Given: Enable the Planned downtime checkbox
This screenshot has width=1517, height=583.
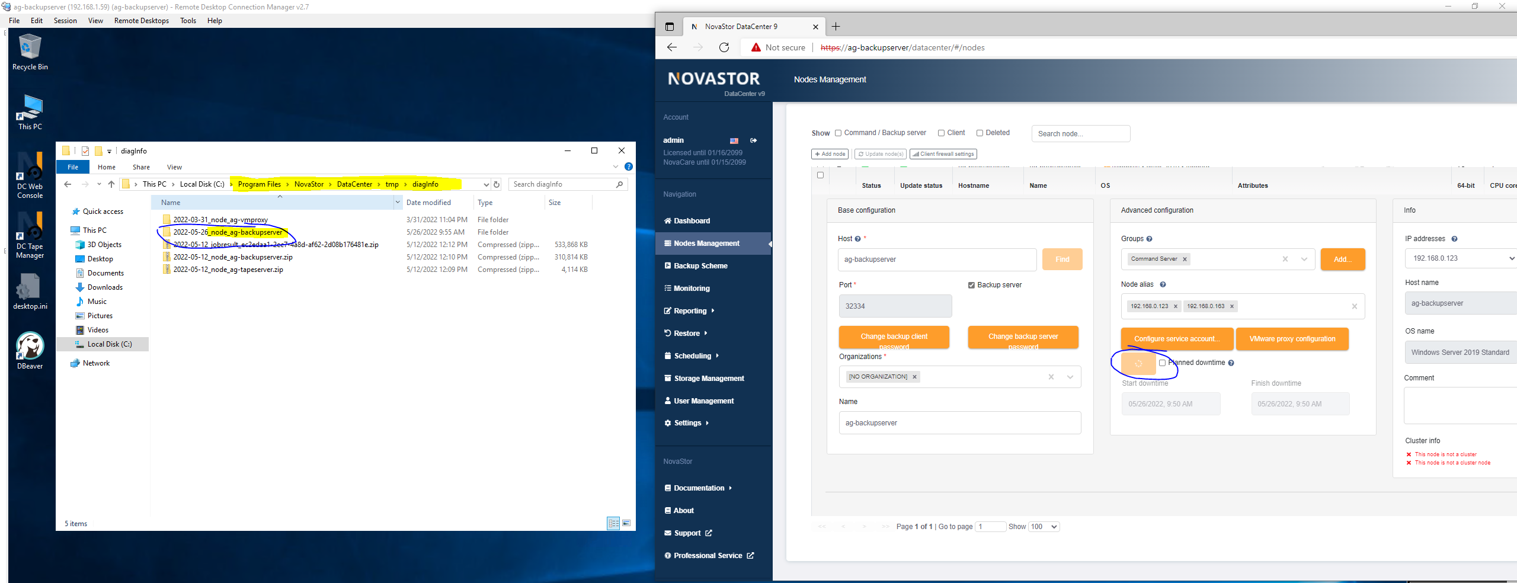Looking at the screenshot, I should [x=1162, y=363].
